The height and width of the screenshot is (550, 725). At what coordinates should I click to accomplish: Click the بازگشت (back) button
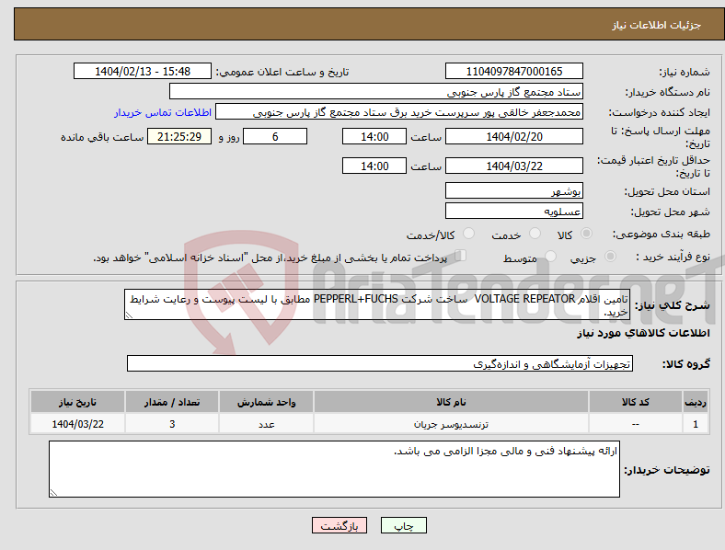coord(339,525)
